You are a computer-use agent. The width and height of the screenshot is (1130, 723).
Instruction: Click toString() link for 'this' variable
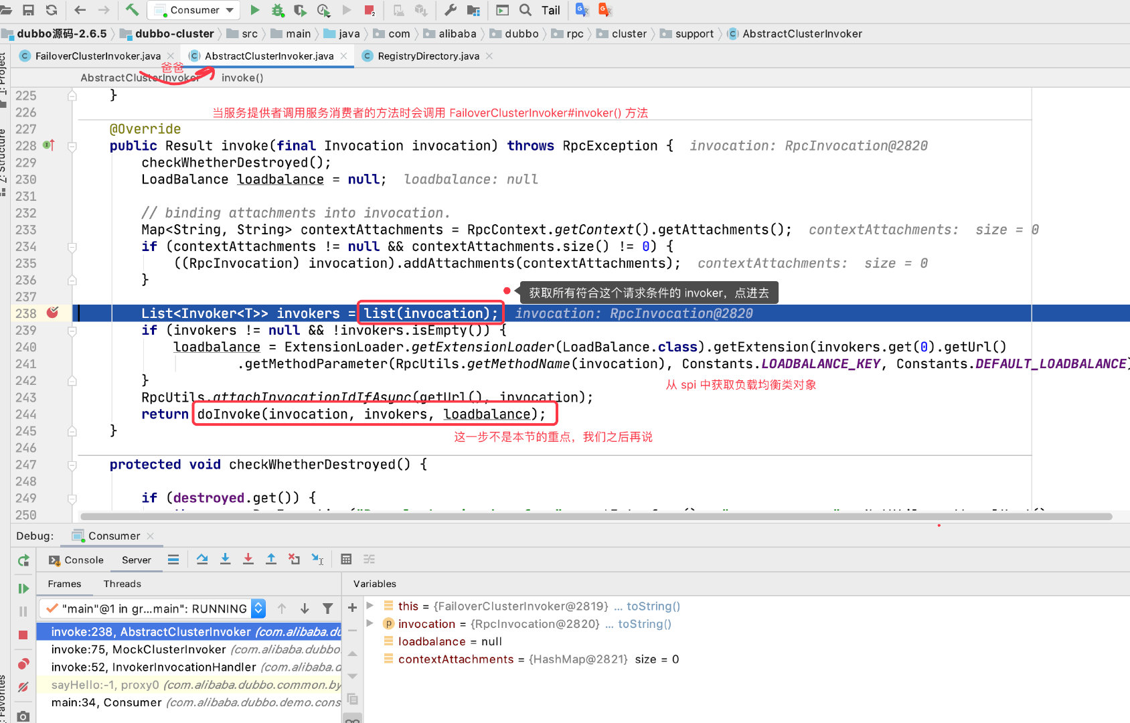click(x=653, y=606)
